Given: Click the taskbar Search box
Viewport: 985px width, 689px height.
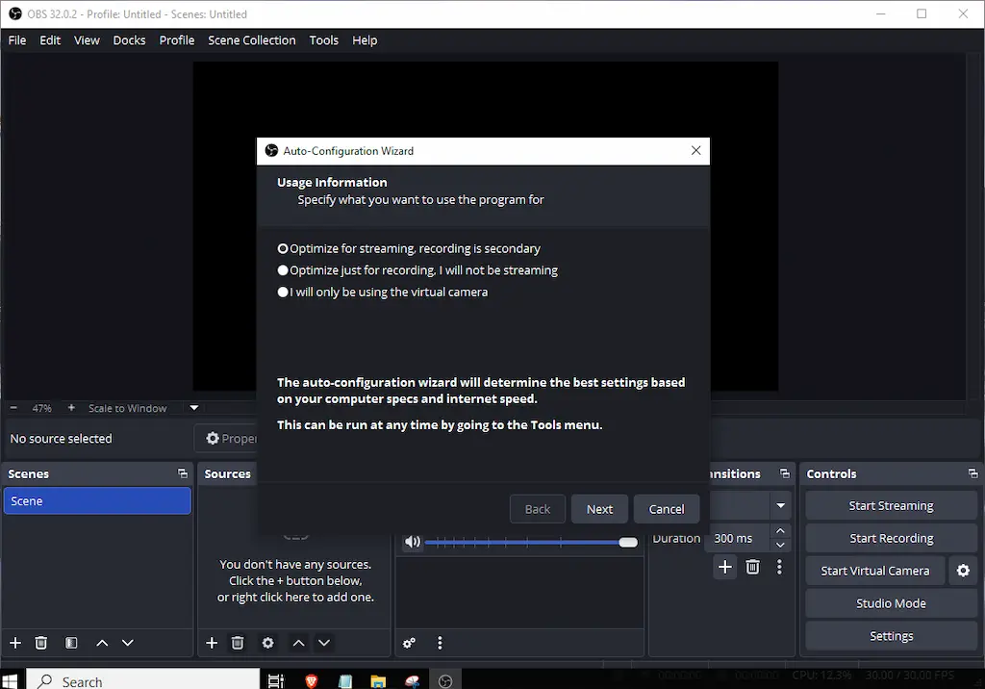Looking at the screenshot, I should (x=143, y=681).
